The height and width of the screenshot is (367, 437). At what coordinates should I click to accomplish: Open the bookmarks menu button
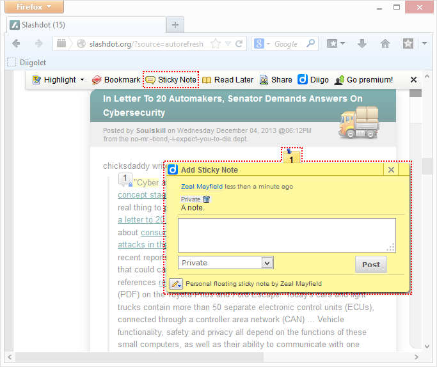coord(336,43)
